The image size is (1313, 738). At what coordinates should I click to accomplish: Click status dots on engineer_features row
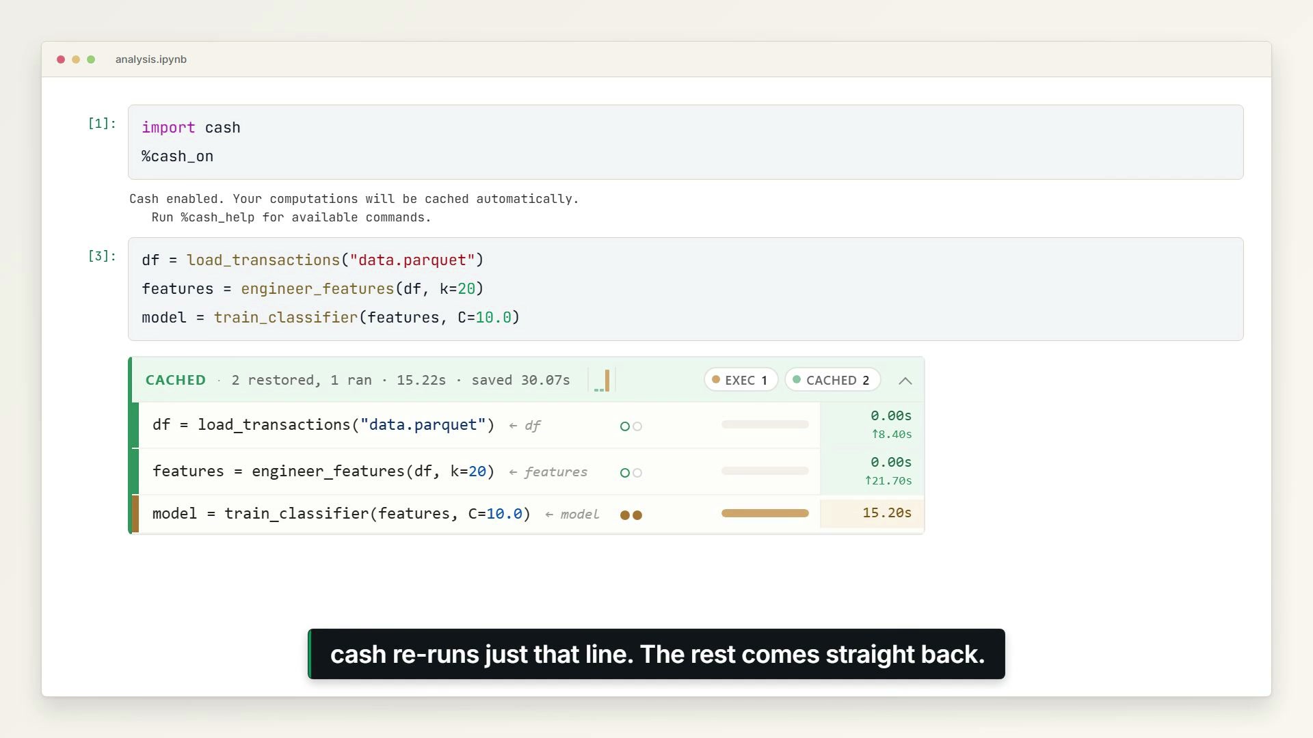pyautogui.click(x=631, y=473)
